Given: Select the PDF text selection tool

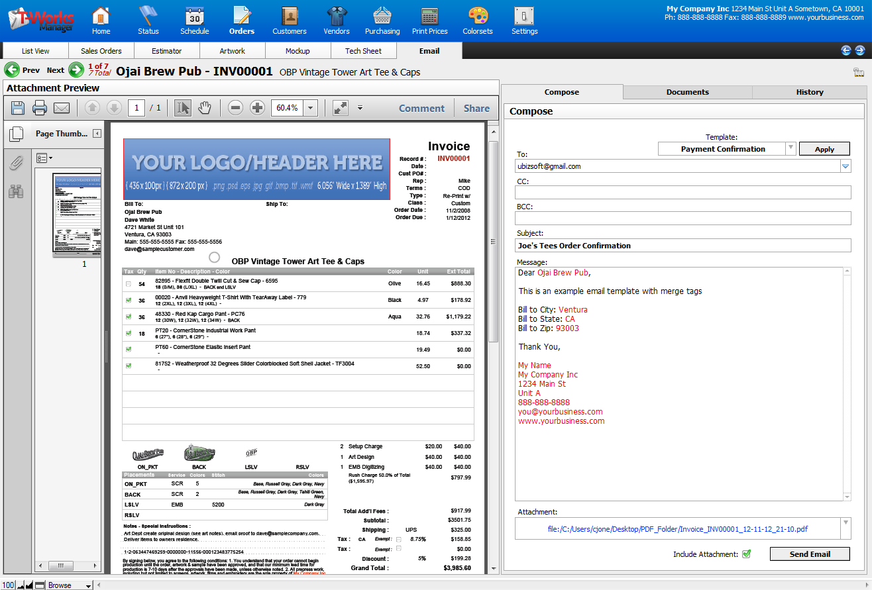Looking at the screenshot, I should pyautogui.click(x=182, y=108).
